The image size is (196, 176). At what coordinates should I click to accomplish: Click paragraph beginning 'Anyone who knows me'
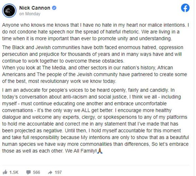(x=95, y=32)
